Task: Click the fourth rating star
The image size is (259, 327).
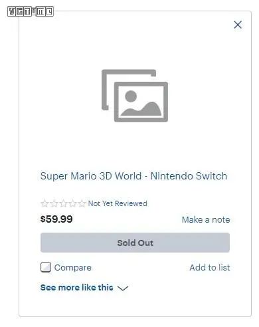Action: 73,203
